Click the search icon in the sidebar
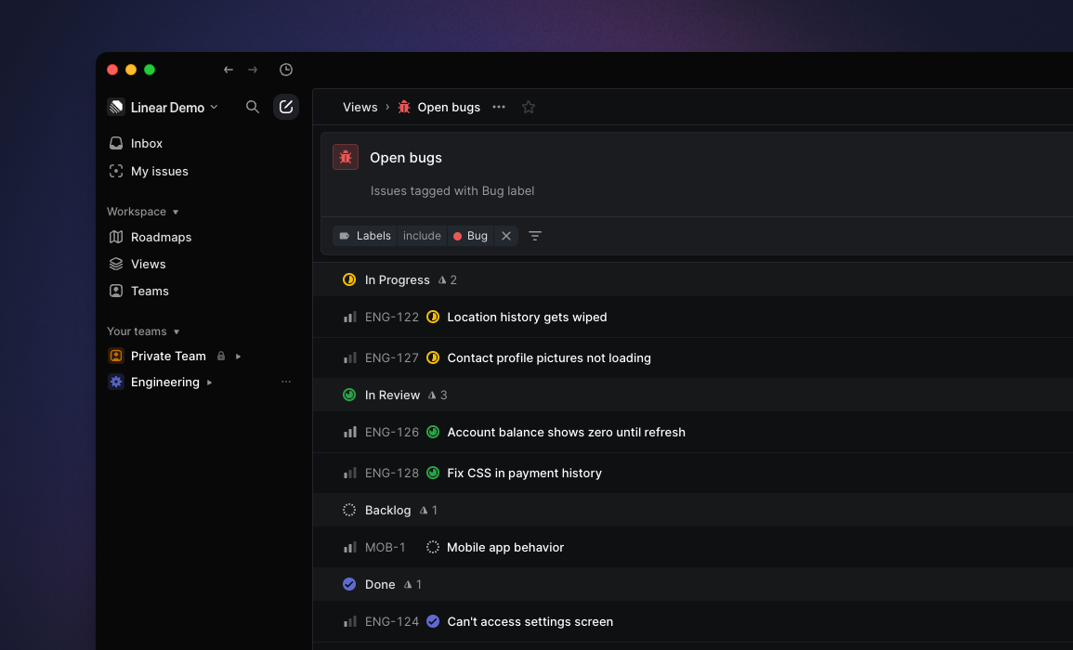Image resolution: width=1073 pixels, height=650 pixels. pyautogui.click(x=252, y=107)
